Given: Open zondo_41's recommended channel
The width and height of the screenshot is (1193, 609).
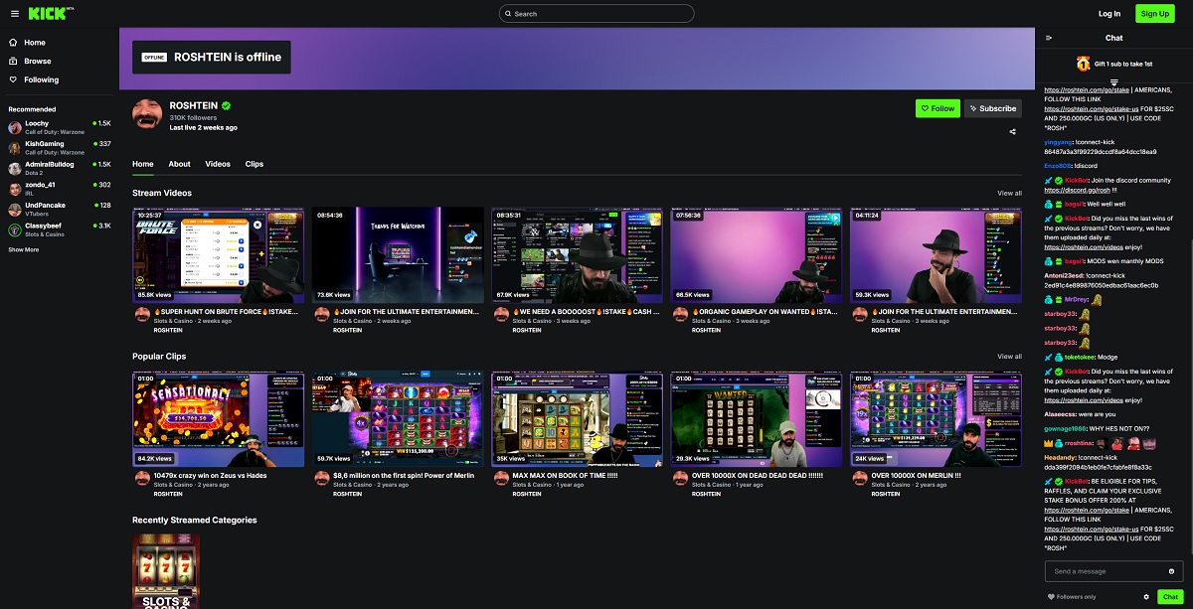Looking at the screenshot, I should [59, 189].
